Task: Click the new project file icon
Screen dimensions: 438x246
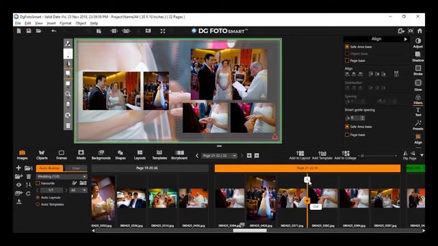Action: click(18, 31)
